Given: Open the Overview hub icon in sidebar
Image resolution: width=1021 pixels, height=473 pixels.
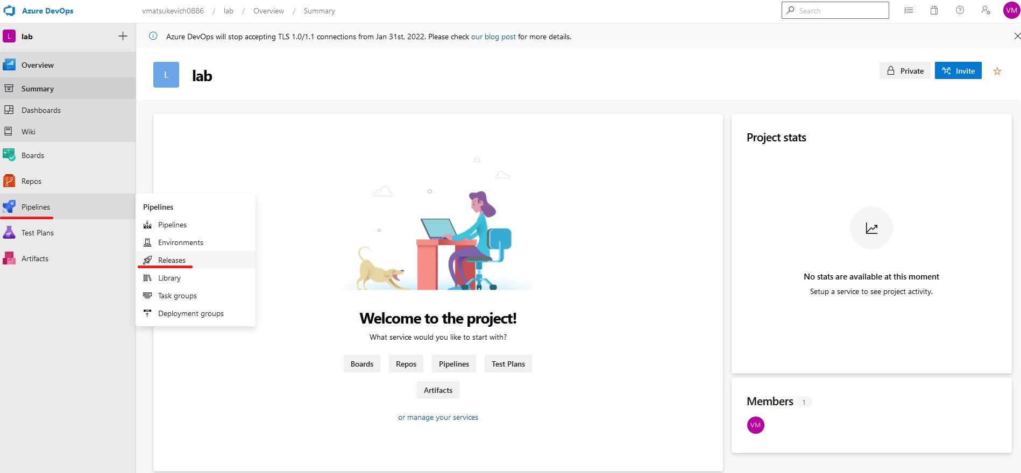Looking at the screenshot, I should (x=9, y=65).
